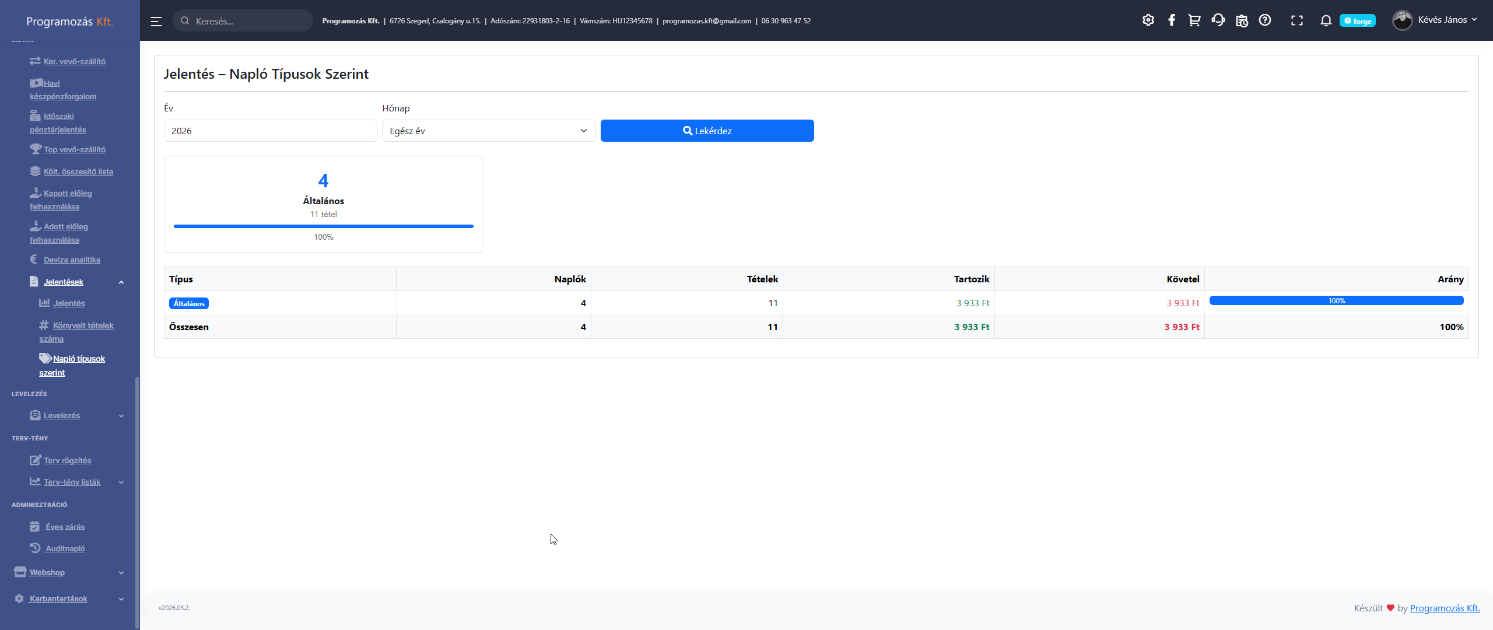Open Ker. vevő-szállító list
This screenshot has height=630, width=1493.
(x=74, y=61)
